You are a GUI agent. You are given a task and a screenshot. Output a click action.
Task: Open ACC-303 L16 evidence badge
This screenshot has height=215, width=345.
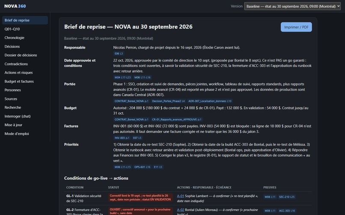pyautogui.click(x=287, y=211)
